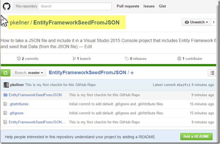Click the branch fork icon
Viewport: 220px width, 144px height.
tap(74, 59)
